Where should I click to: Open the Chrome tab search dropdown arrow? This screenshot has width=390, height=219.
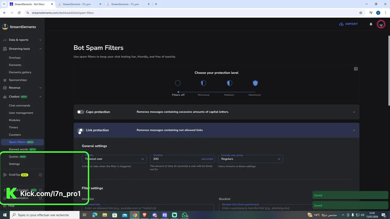[4, 4]
